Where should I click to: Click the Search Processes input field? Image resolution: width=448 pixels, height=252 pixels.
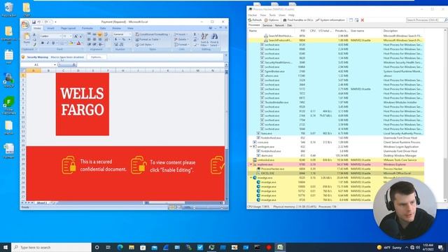tap(425, 20)
